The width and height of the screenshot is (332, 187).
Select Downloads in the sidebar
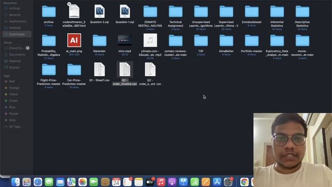[x=17, y=34]
